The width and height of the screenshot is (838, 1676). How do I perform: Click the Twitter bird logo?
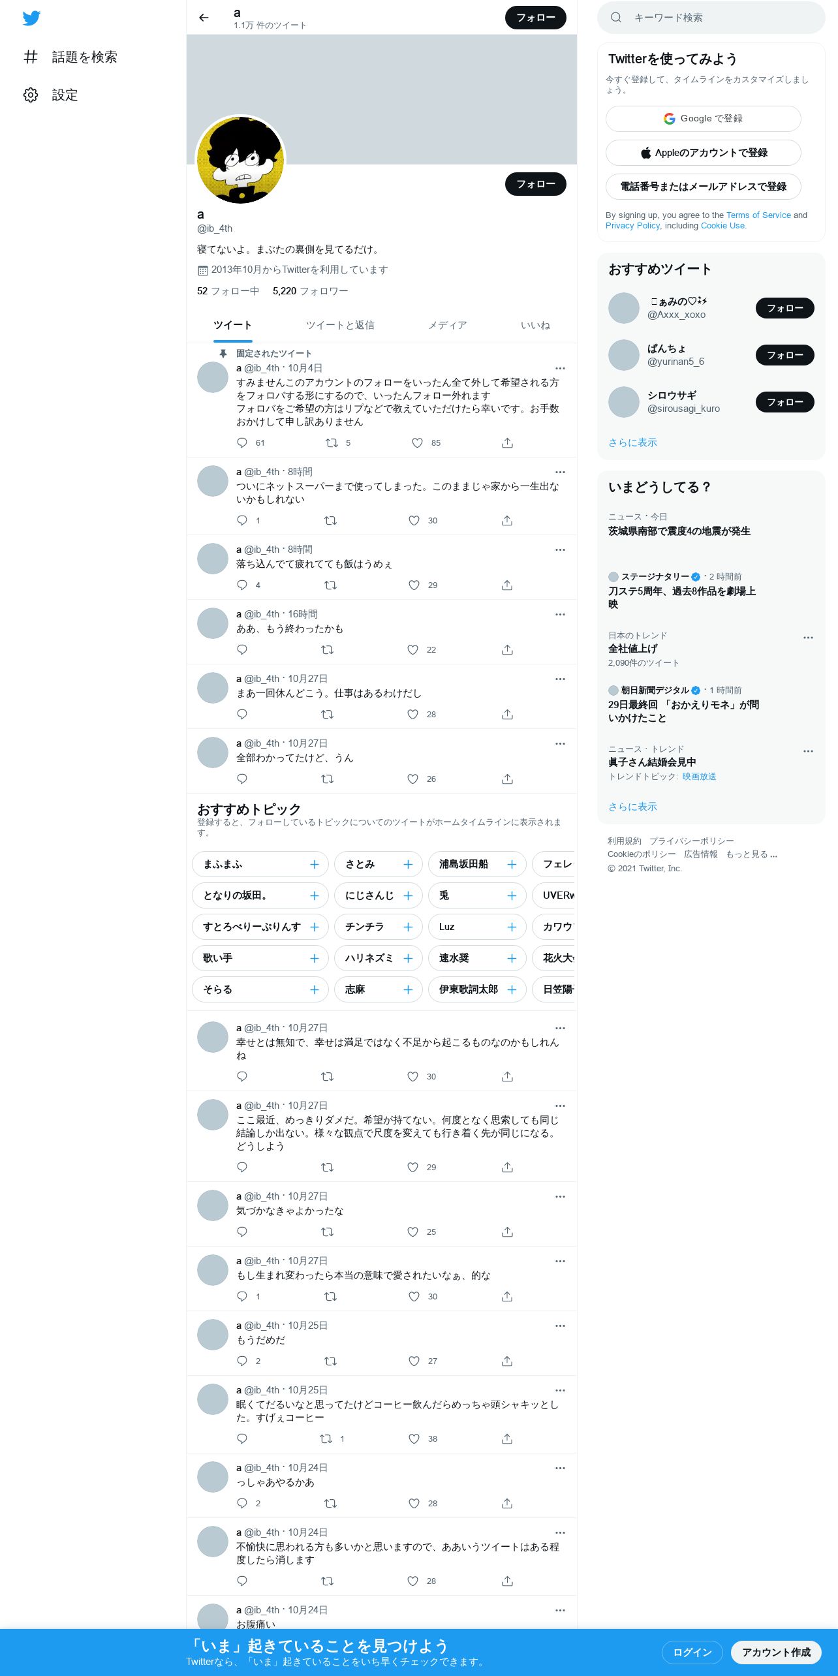pyautogui.click(x=31, y=18)
